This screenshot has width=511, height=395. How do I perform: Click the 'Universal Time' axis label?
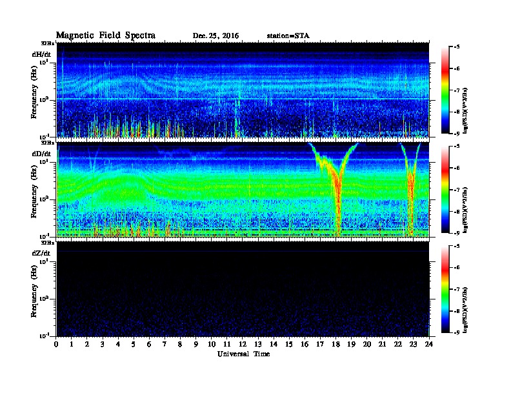243,354
